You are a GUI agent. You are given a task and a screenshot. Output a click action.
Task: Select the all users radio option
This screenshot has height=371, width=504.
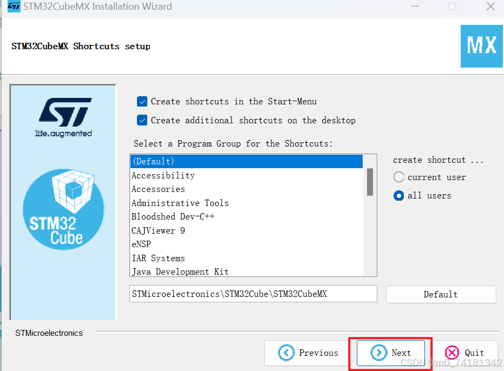pos(398,196)
